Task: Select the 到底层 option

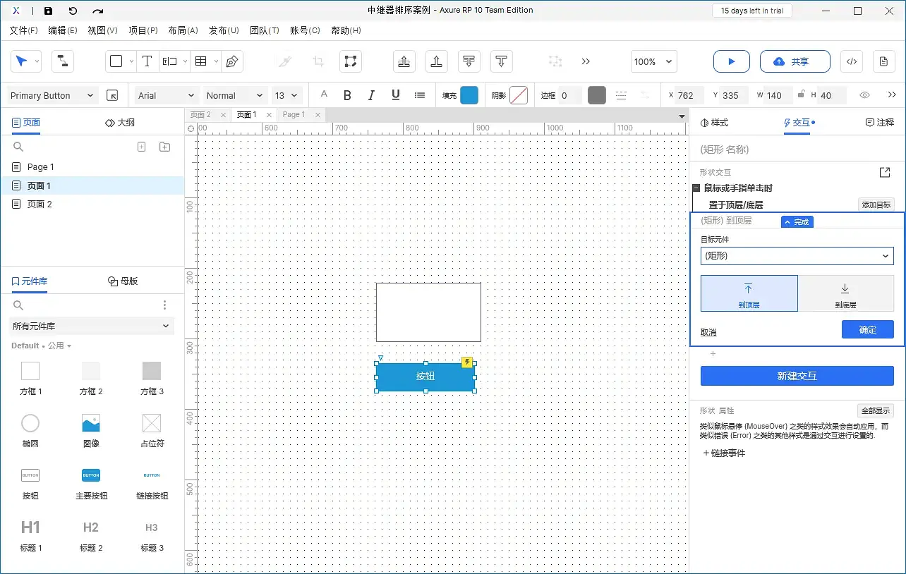Action: pos(845,293)
